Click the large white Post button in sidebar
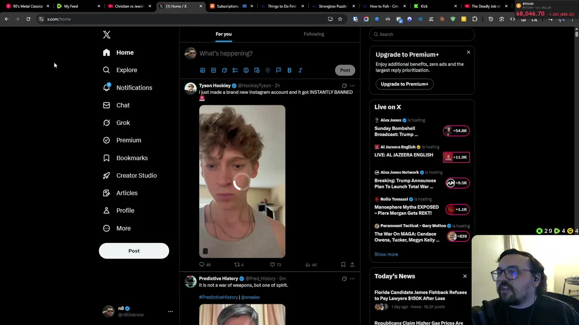 point(134,251)
